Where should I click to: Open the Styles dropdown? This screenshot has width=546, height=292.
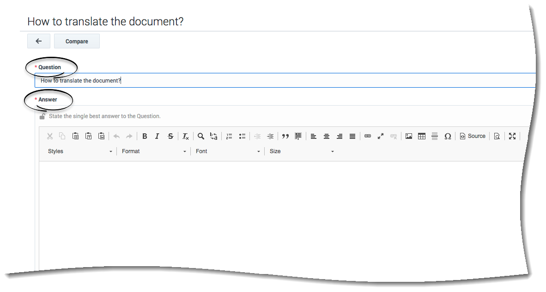(x=80, y=151)
